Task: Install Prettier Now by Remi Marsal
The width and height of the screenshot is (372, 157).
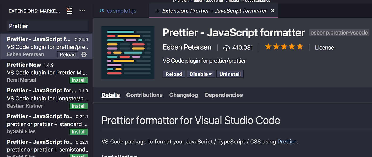Action: [x=78, y=80]
